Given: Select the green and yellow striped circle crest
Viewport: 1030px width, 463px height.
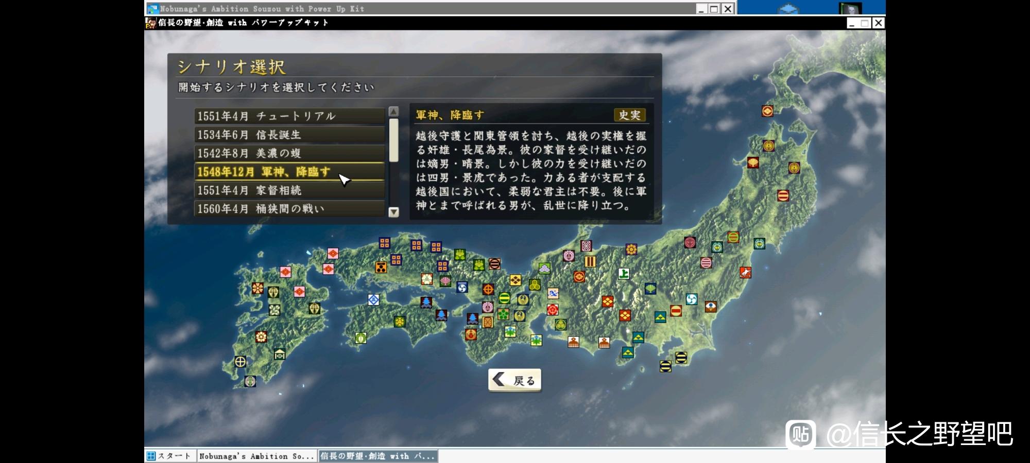Looking at the screenshot, I should [x=505, y=298].
